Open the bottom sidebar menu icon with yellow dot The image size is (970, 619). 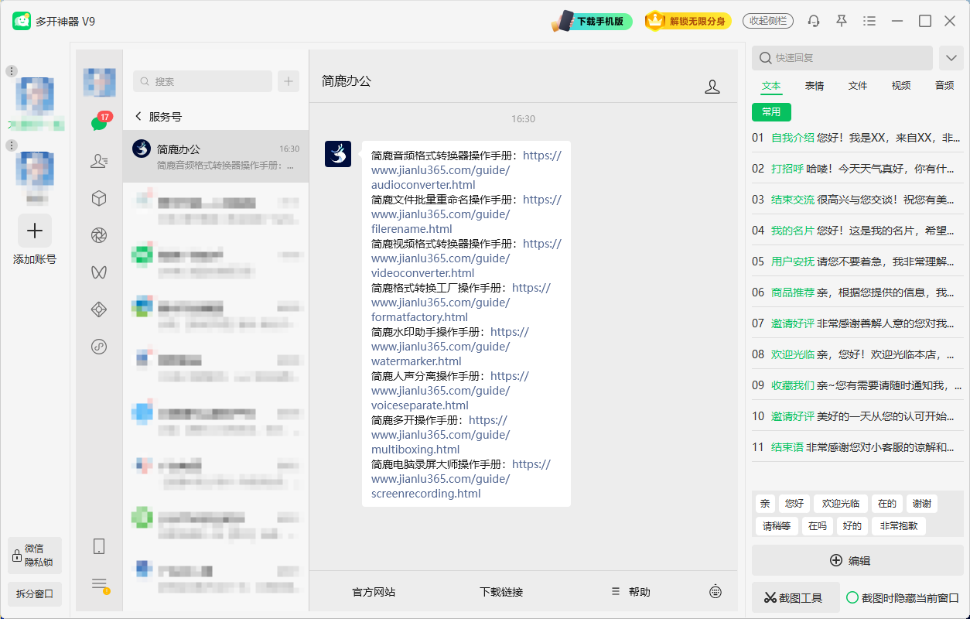[99, 583]
